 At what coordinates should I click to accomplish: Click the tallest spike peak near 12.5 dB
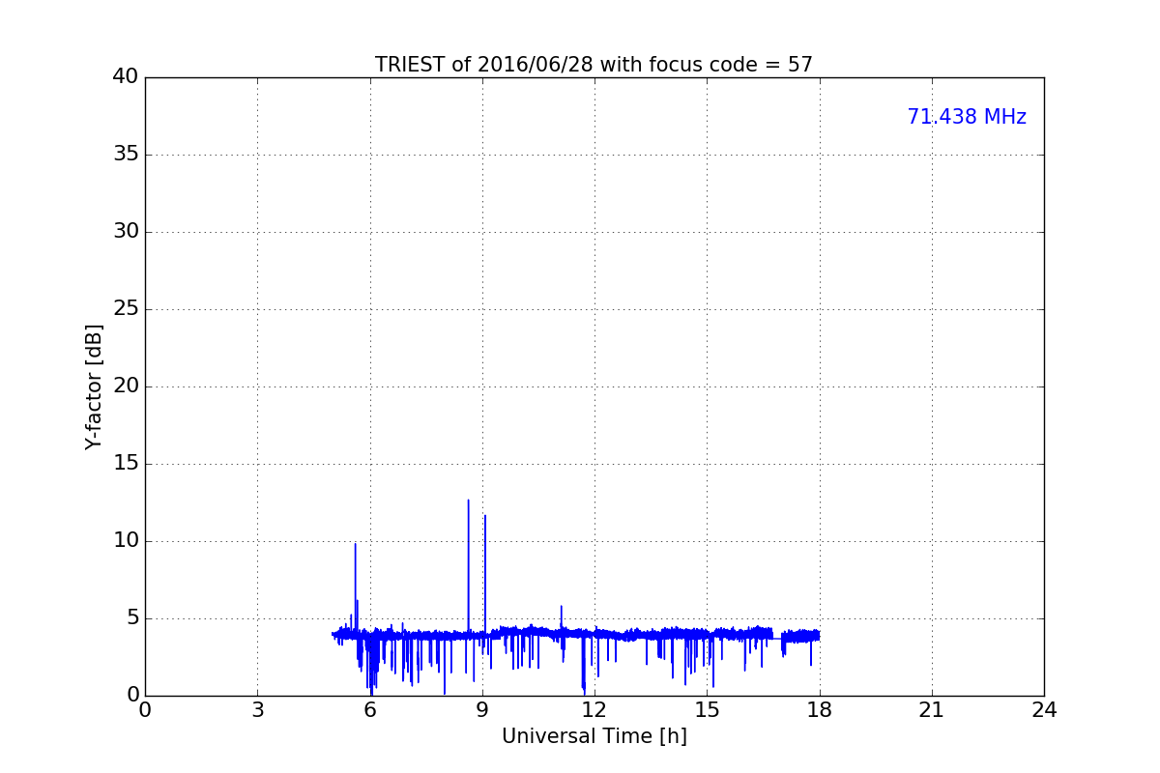coord(469,501)
